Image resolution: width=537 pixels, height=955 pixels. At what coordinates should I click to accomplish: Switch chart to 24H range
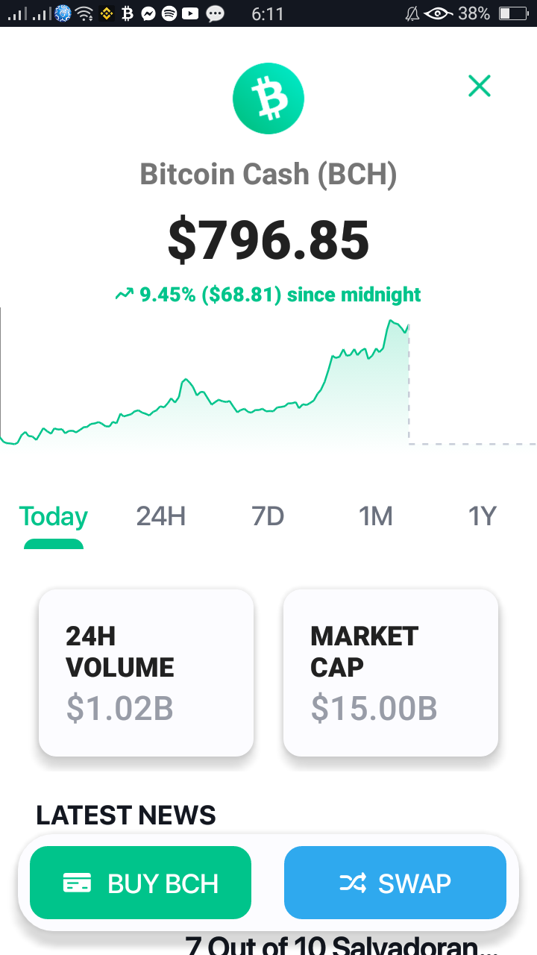[161, 516]
